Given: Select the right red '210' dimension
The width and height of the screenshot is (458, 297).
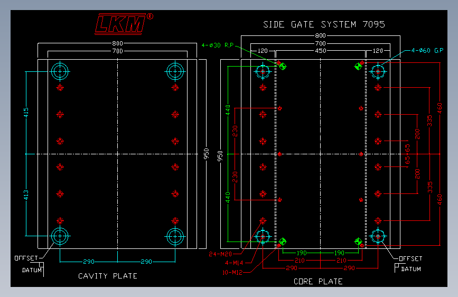Looking at the screenshot, I should pyautogui.click(x=341, y=261).
